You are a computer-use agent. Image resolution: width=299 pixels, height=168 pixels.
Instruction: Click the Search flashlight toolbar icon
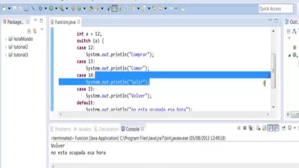tap(97, 8)
